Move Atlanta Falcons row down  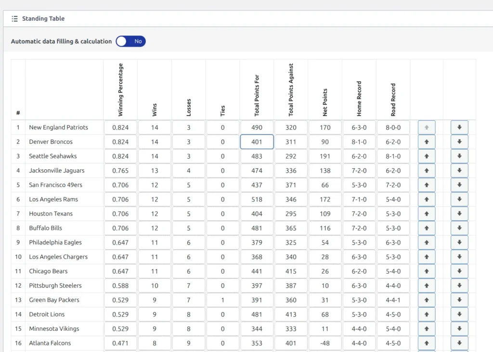point(459,343)
